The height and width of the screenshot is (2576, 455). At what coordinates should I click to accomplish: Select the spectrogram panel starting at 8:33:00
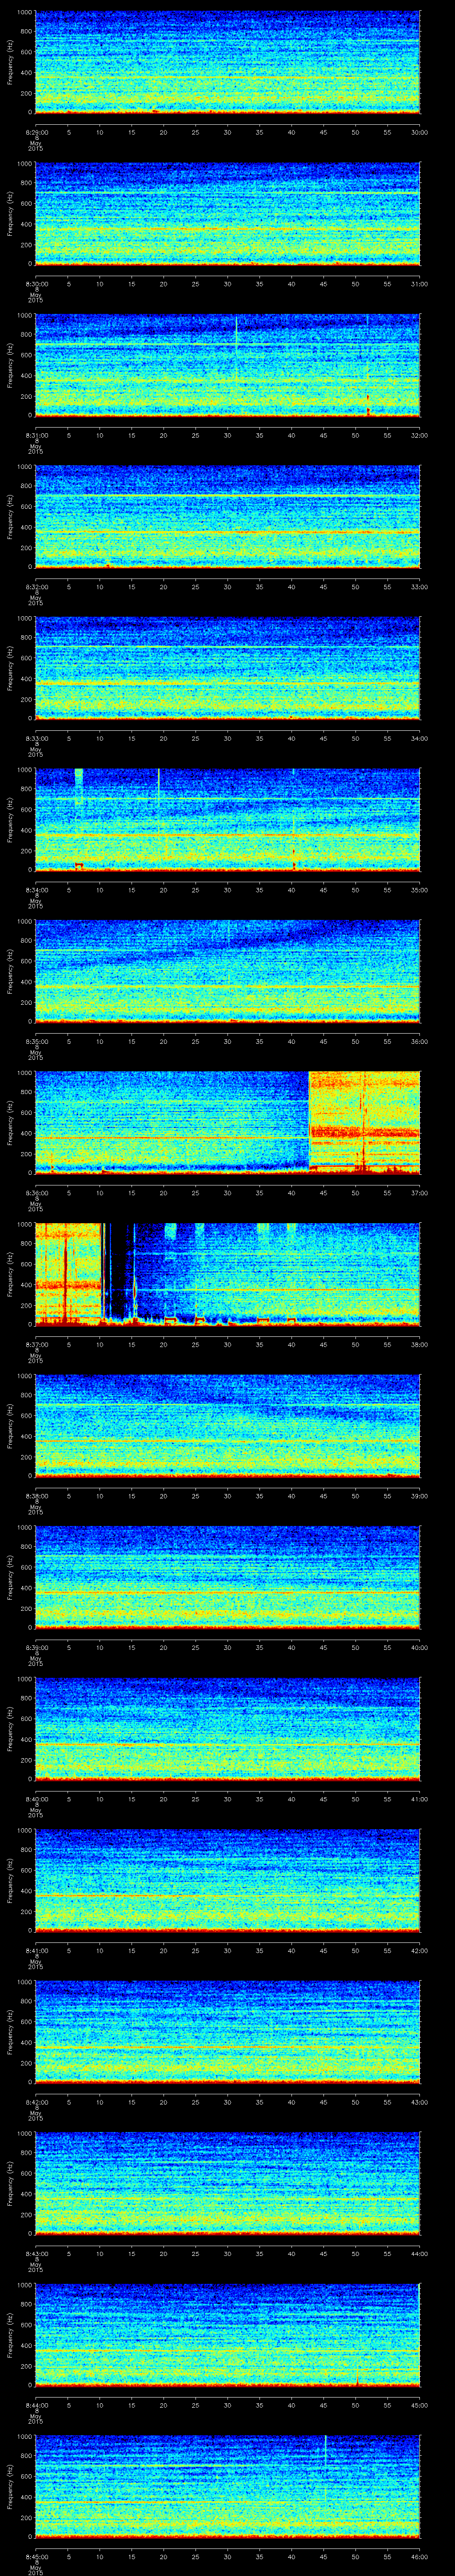[x=228, y=668]
